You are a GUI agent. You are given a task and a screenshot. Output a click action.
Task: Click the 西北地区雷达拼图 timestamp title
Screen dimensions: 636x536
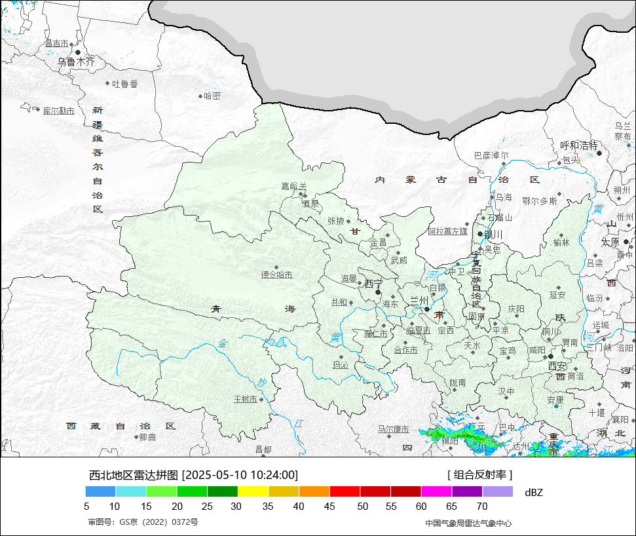tap(193, 474)
